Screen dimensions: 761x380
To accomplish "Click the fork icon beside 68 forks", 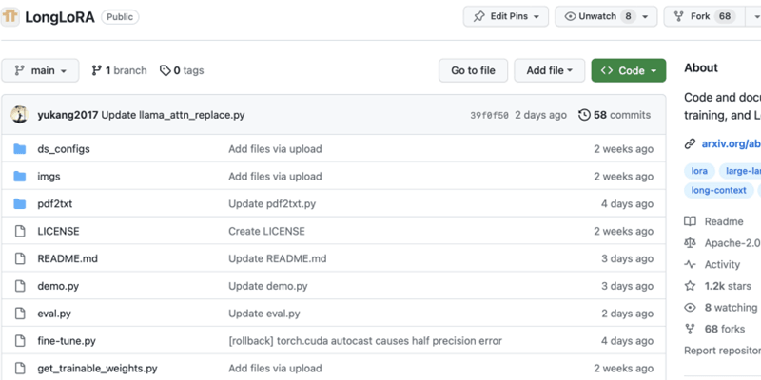I will pyautogui.click(x=690, y=329).
